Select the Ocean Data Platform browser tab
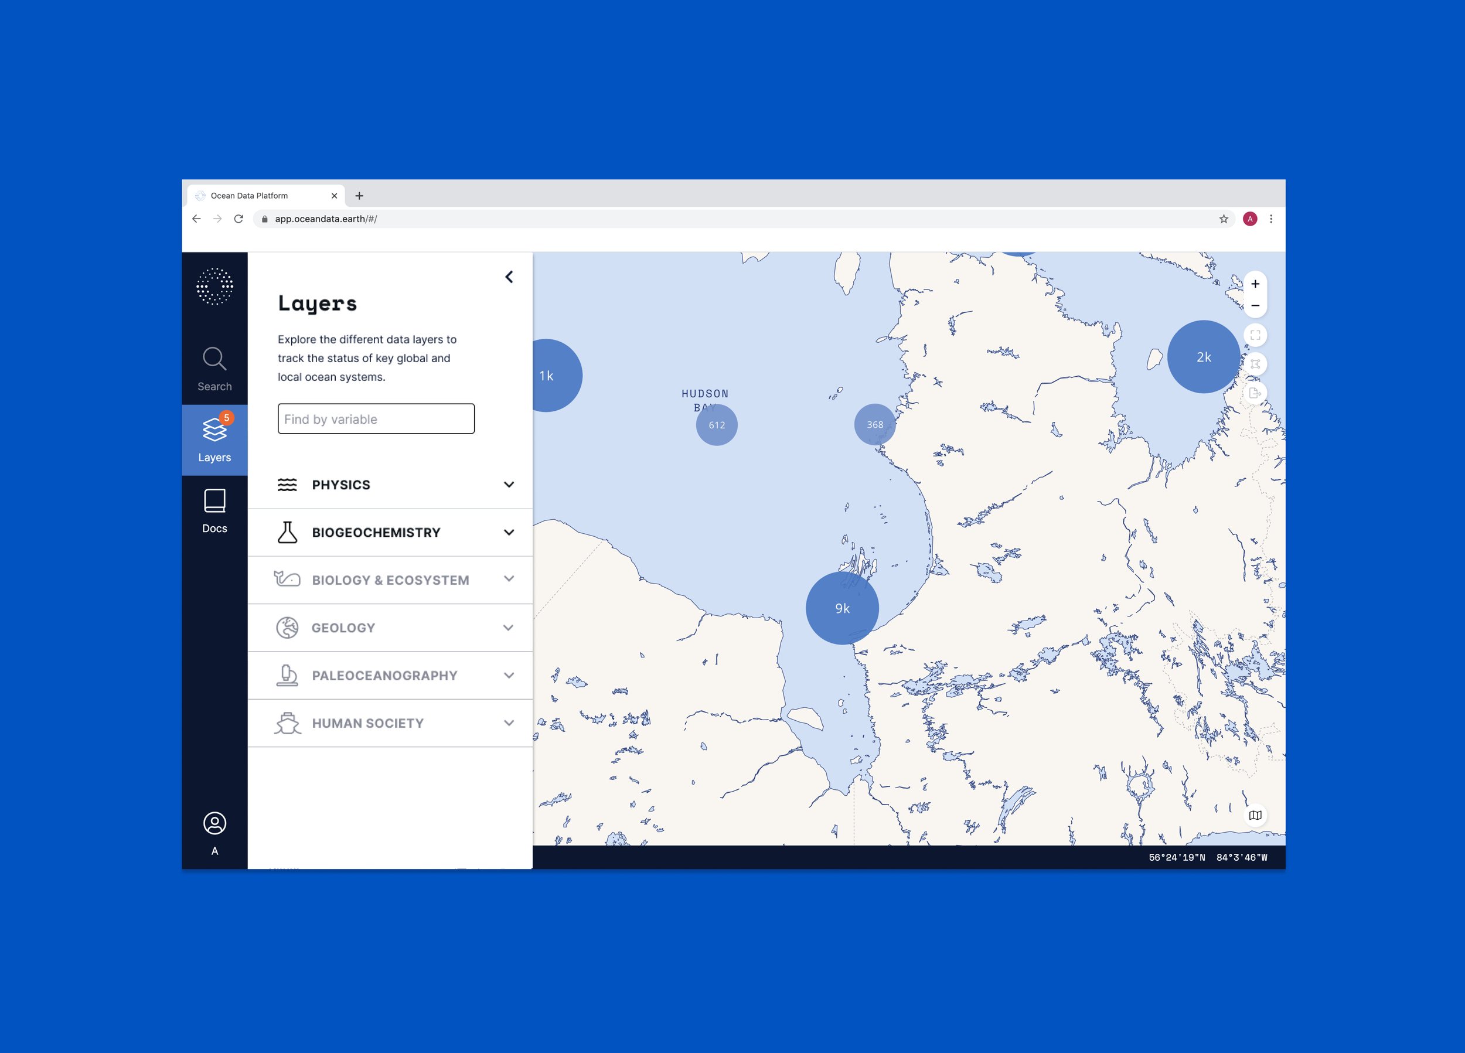This screenshot has width=1465, height=1053. [x=258, y=196]
